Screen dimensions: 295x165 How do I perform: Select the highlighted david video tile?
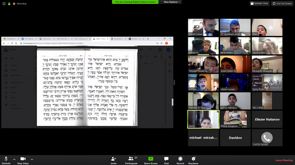(203, 119)
